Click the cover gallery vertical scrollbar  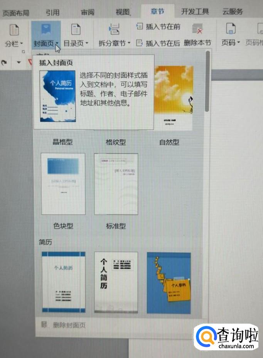207,81
